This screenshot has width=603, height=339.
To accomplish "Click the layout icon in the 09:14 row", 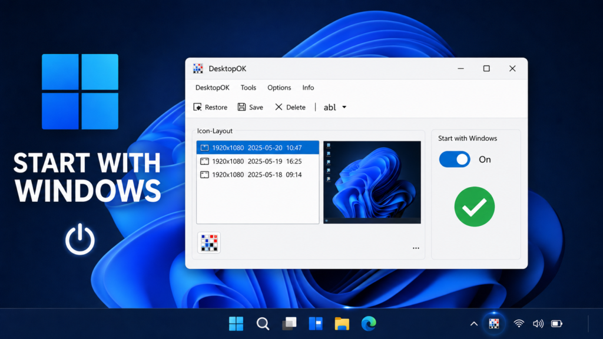I will [204, 174].
